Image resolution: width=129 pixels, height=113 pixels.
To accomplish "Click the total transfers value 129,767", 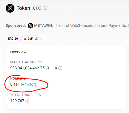I will point(17,101).
